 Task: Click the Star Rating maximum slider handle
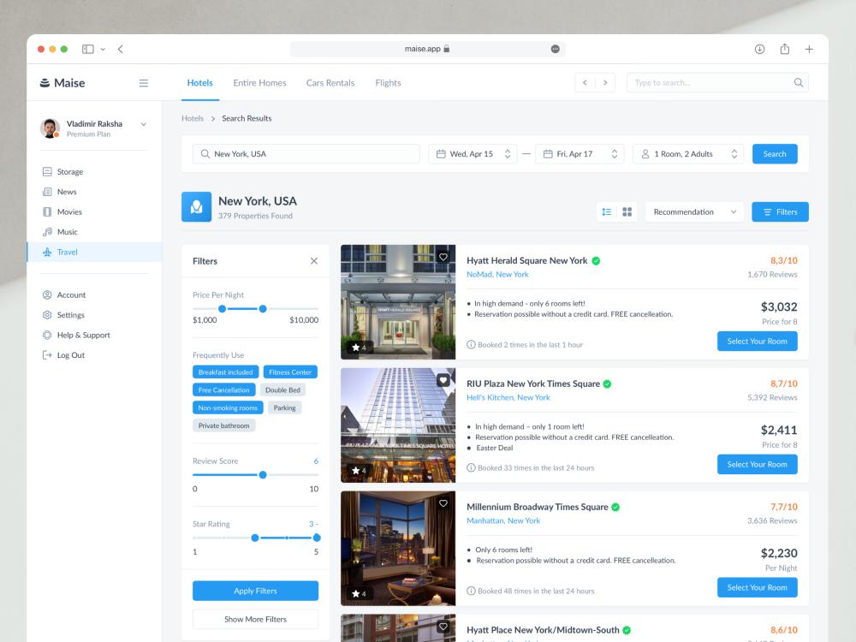(x=317, y=538)
